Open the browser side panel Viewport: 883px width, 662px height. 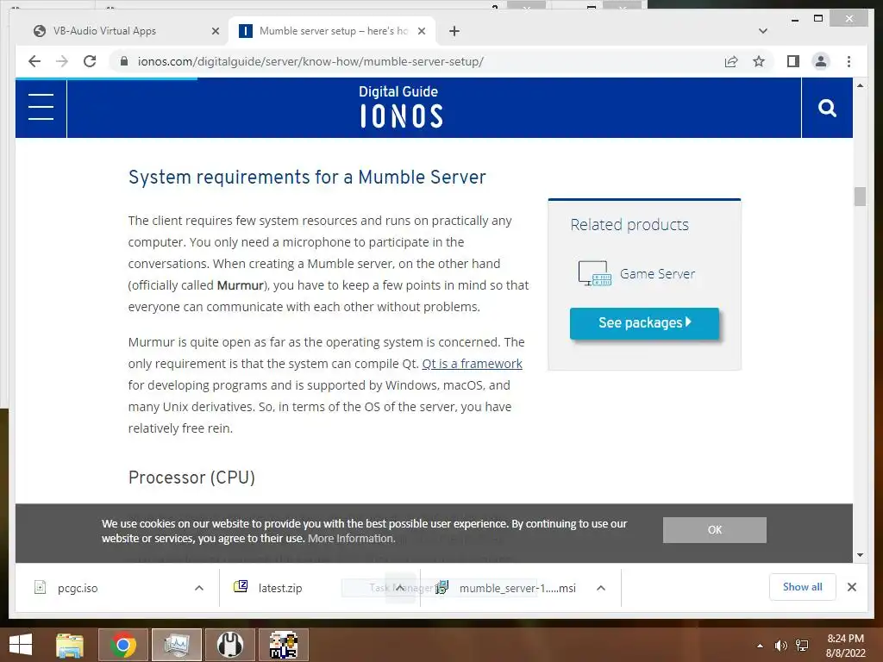click(x=793, y=61)
